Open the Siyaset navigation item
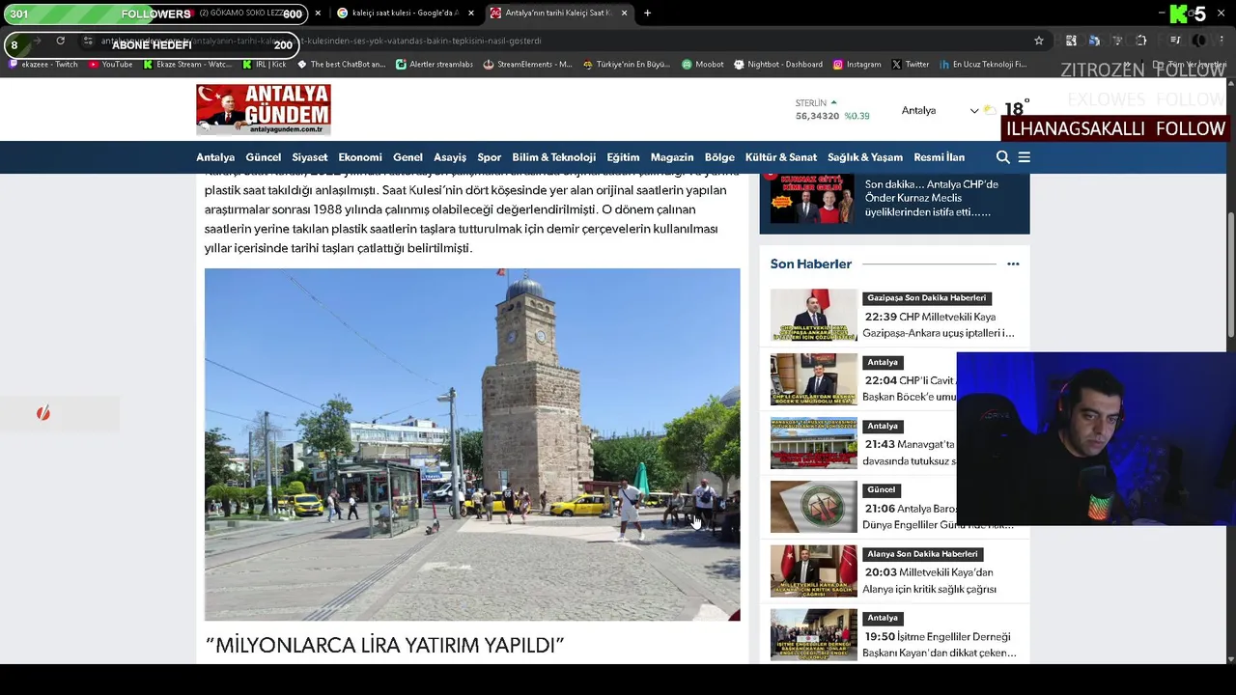This screenshot has width=1236, height=695. (310, 157)
